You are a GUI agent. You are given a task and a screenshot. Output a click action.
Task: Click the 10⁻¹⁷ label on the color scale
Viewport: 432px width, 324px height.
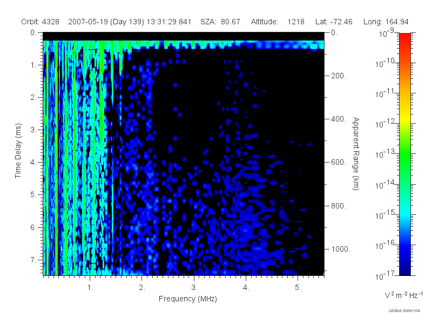[385, 275]
